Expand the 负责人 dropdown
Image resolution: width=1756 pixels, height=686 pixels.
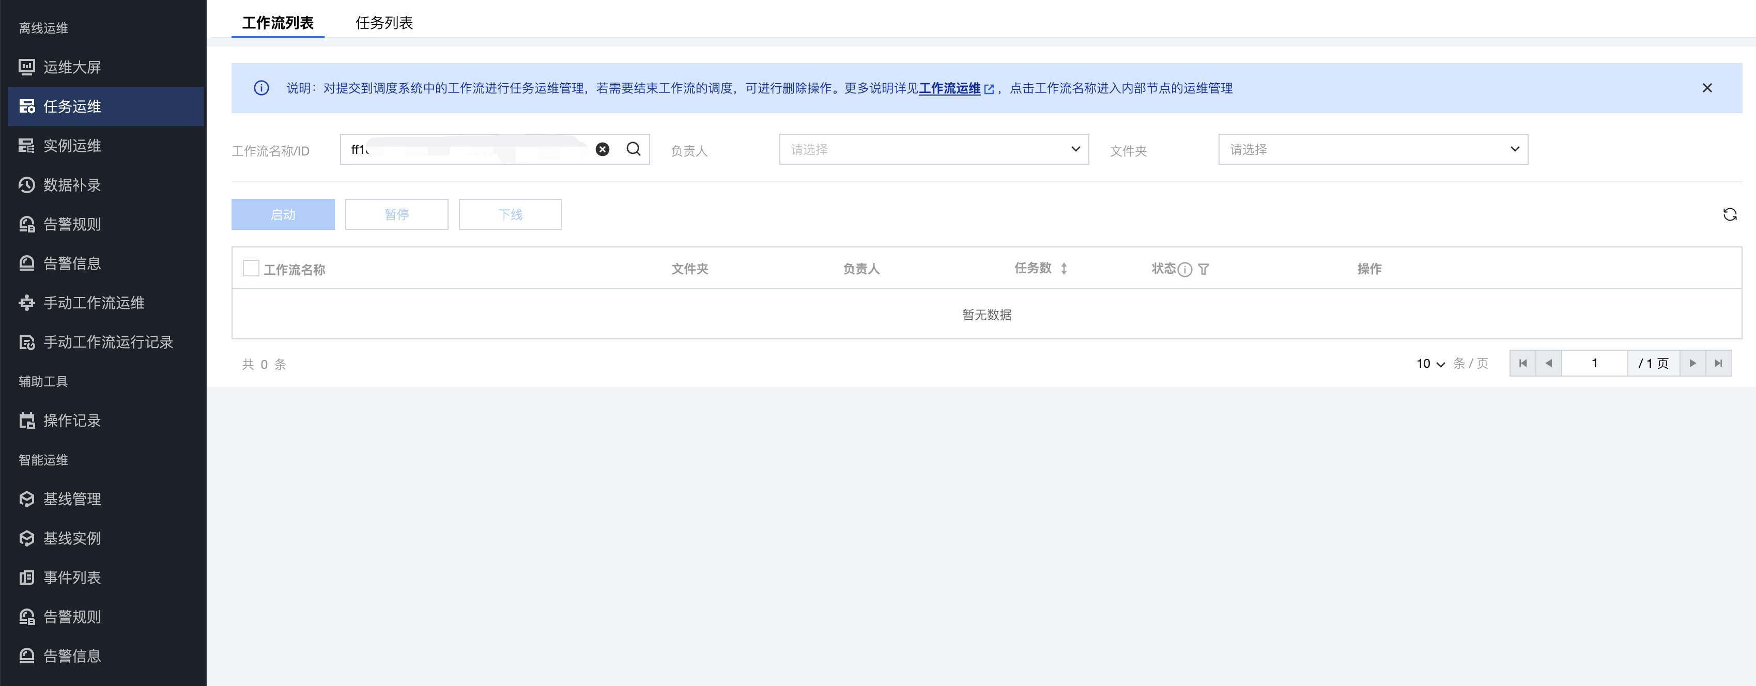click(933, 149)
